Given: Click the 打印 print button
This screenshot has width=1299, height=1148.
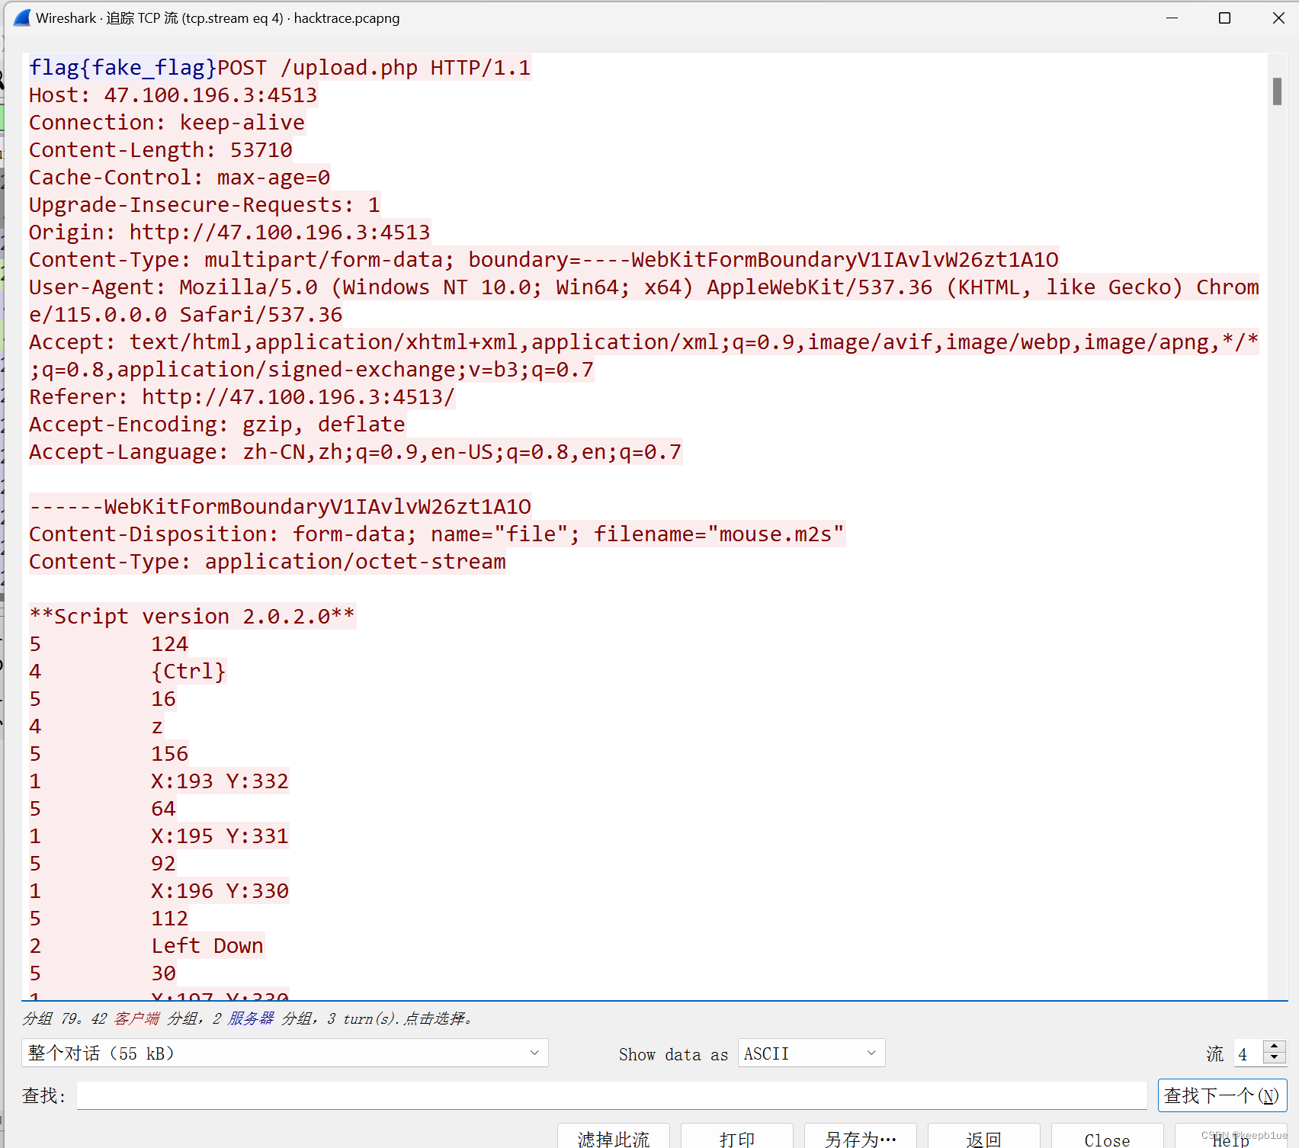Looking at the screenshot, I should click(737, 1137).
